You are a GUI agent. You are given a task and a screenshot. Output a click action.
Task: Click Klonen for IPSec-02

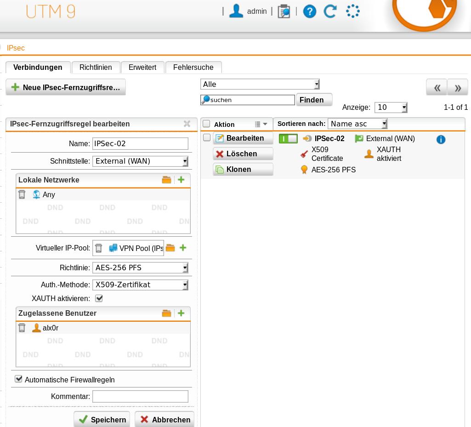243,170
